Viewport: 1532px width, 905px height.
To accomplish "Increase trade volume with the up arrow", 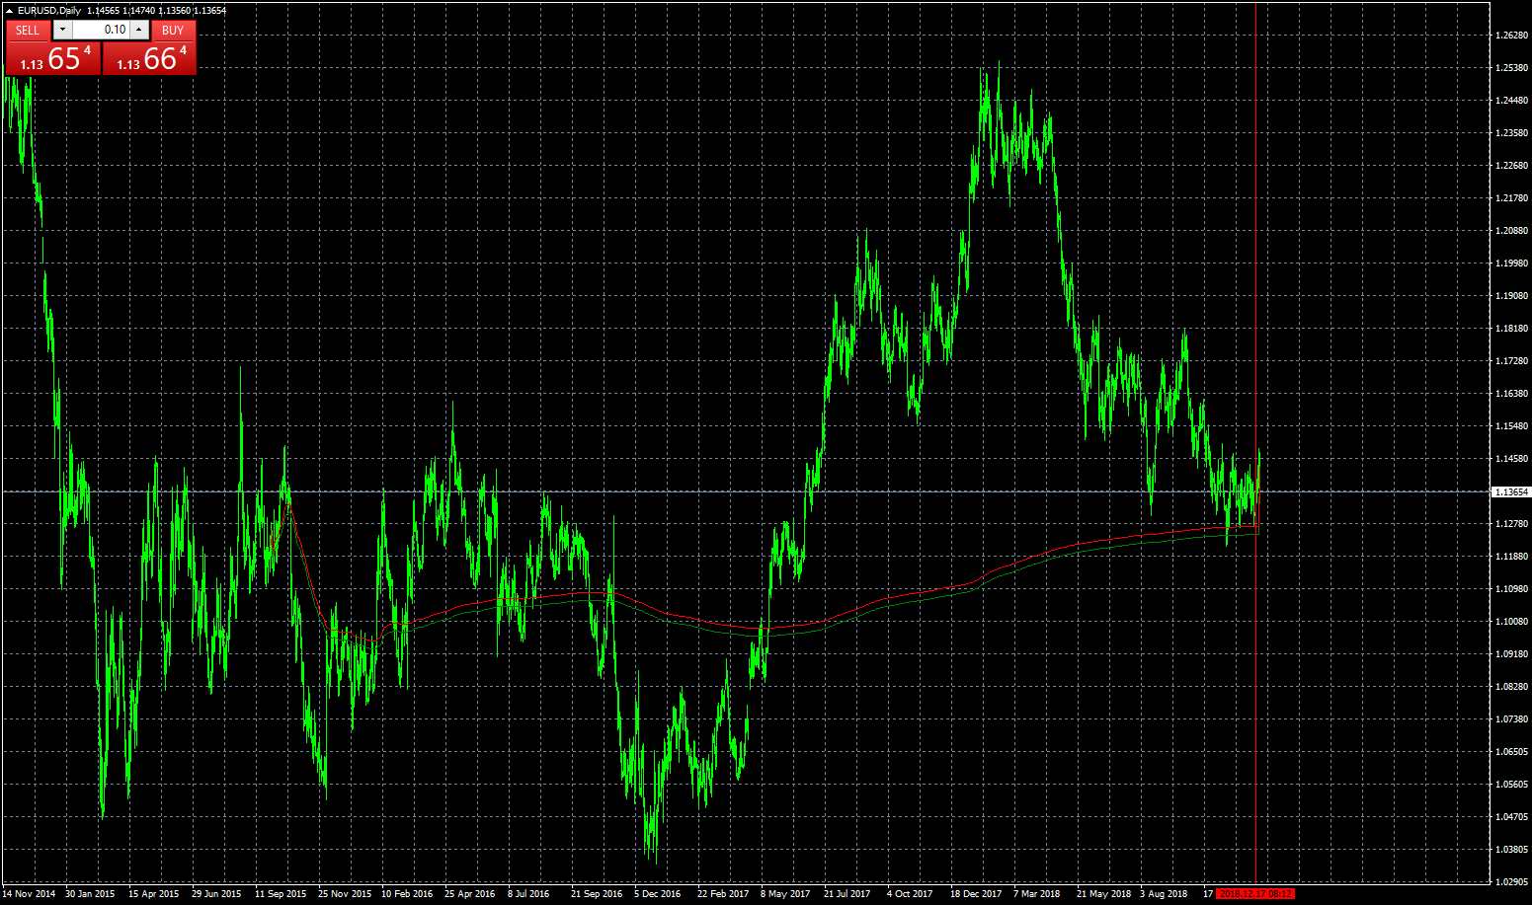I will pos(139,30).
